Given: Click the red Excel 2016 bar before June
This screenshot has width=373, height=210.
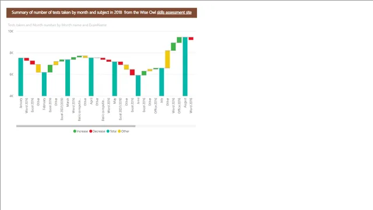Looking at the screenshot, I should [x=132, y=72].
